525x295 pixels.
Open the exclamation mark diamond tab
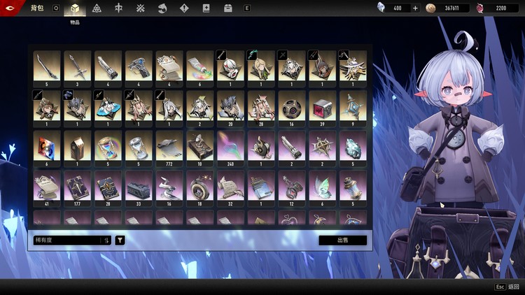(183, 8)
